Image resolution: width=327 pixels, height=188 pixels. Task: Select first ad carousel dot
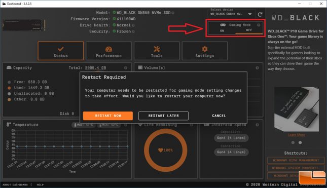click(x=293, y=142)
